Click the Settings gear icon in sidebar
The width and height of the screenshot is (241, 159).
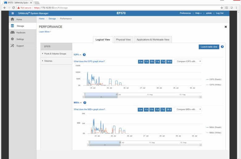coord(12,39)
